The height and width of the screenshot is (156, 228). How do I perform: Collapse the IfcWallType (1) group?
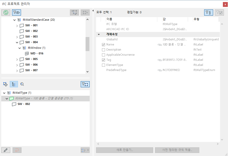tap(4, 93)
